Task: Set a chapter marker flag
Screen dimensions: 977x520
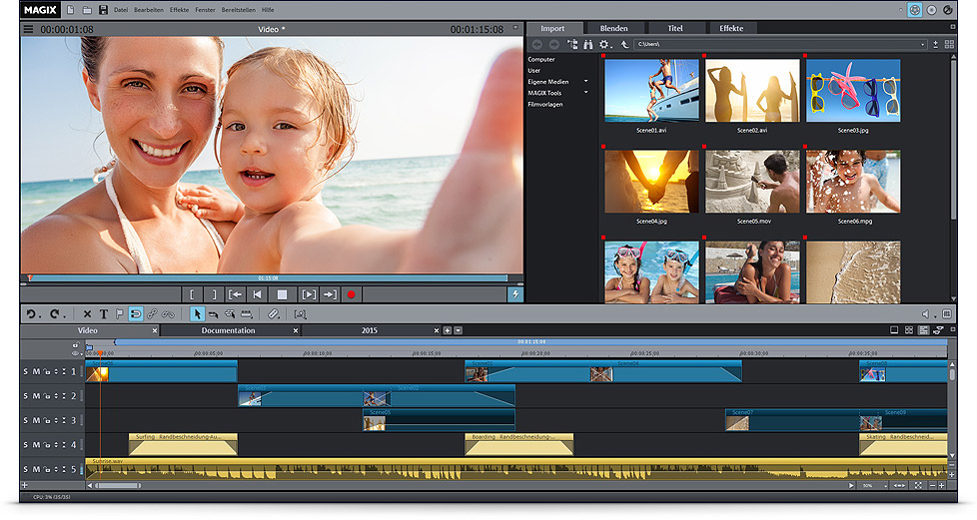Action: tap(120, 314)
